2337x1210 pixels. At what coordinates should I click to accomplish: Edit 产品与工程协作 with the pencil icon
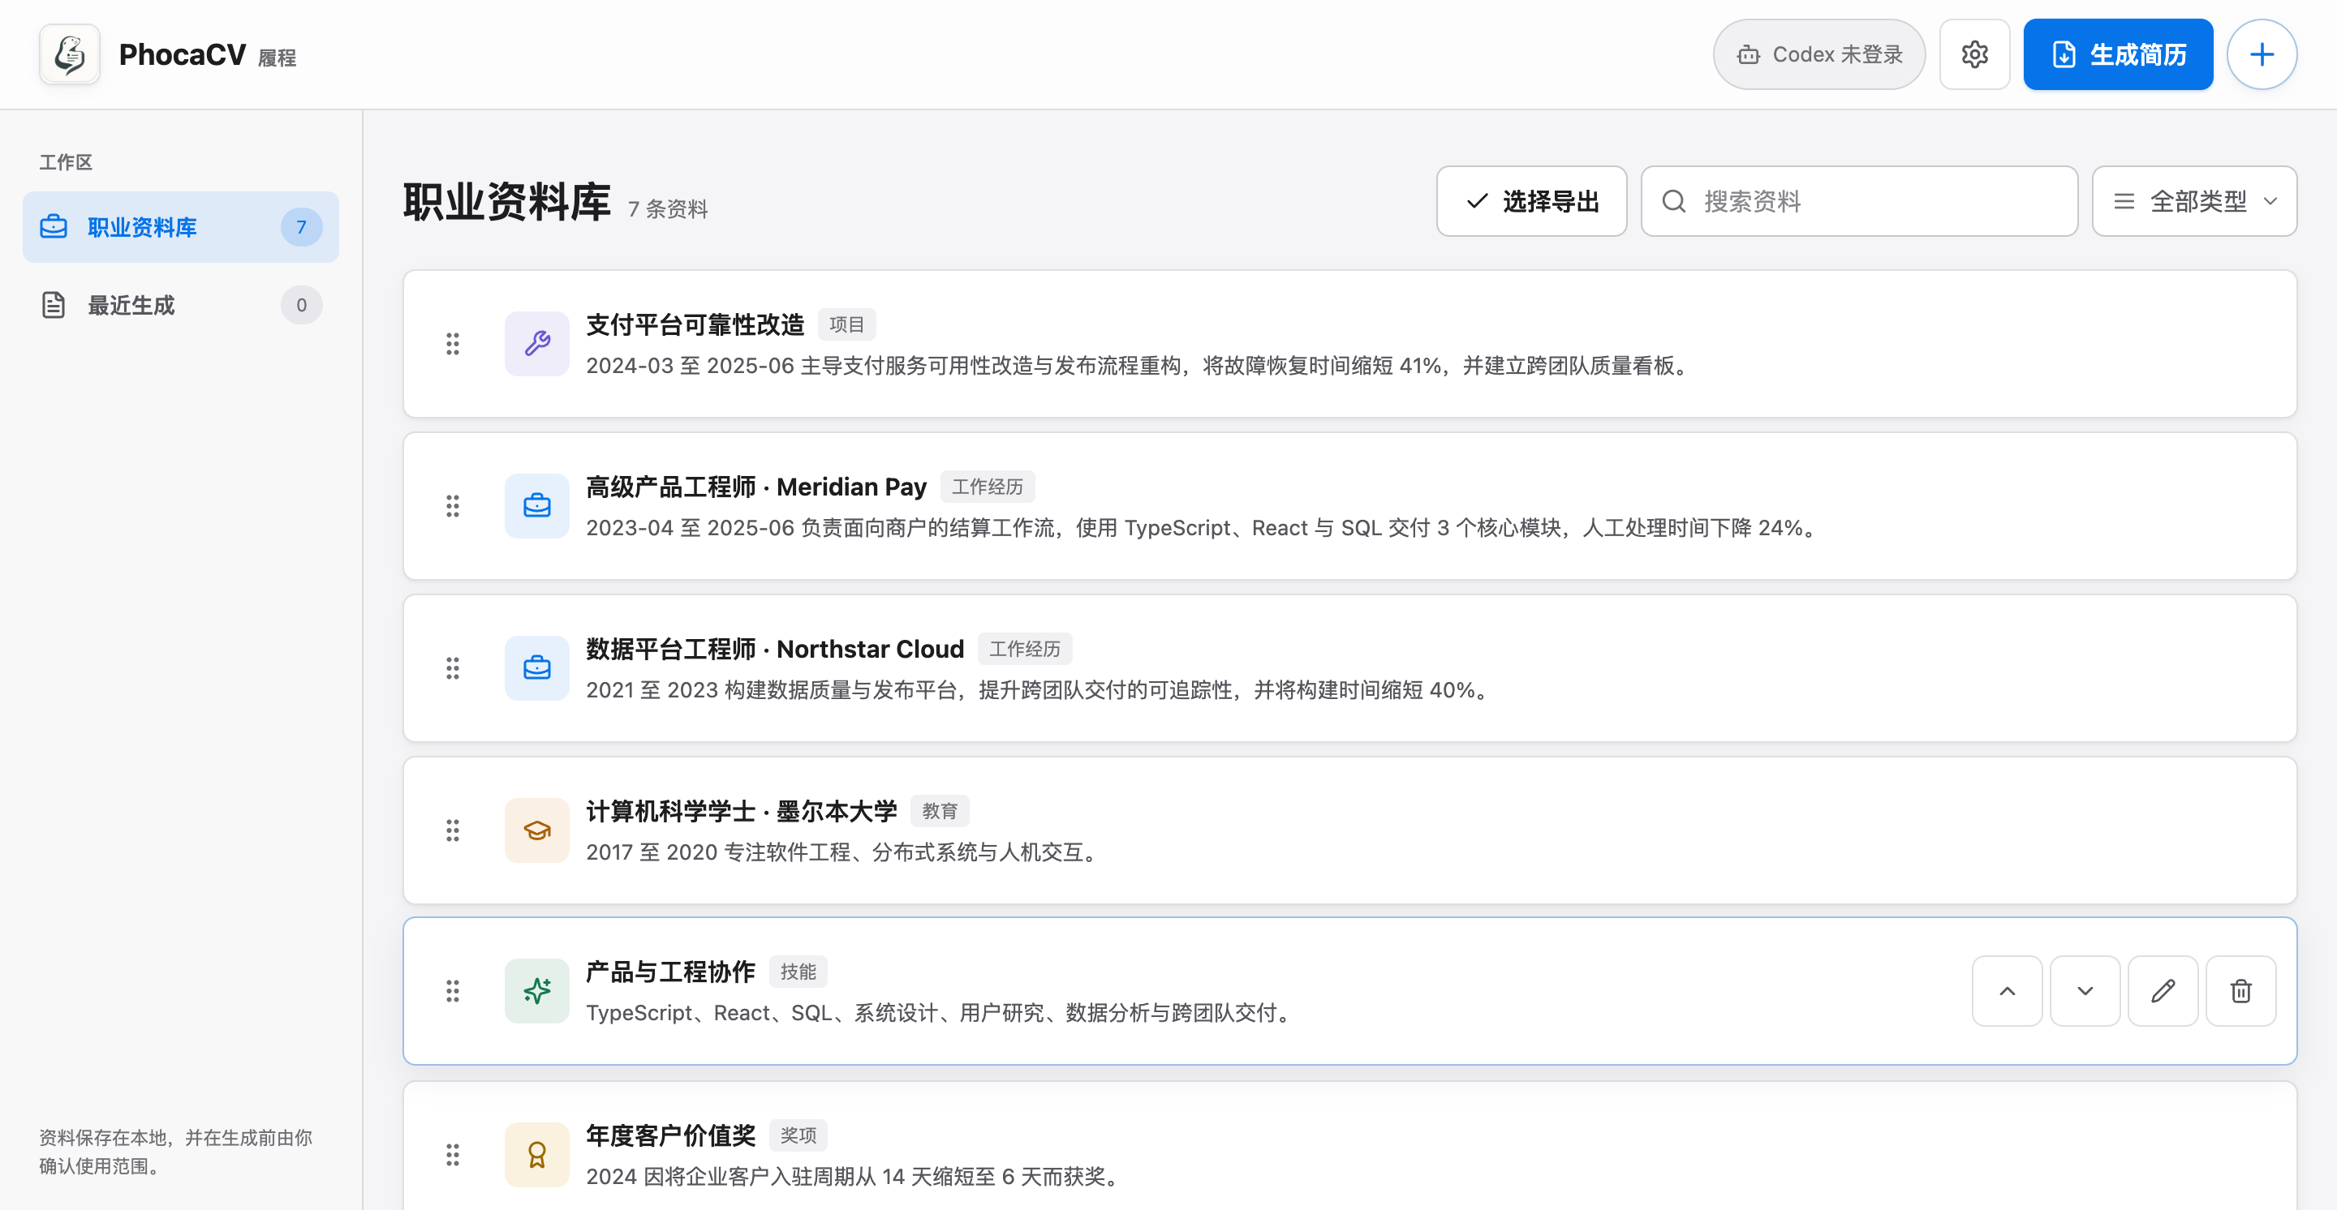click(2163, 991)
